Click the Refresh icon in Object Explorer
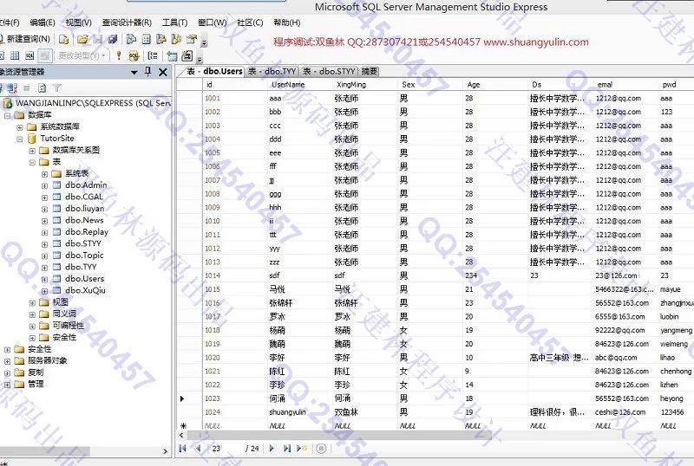The width and height of the screenshot is (694, 466). (x=42, y=88)
